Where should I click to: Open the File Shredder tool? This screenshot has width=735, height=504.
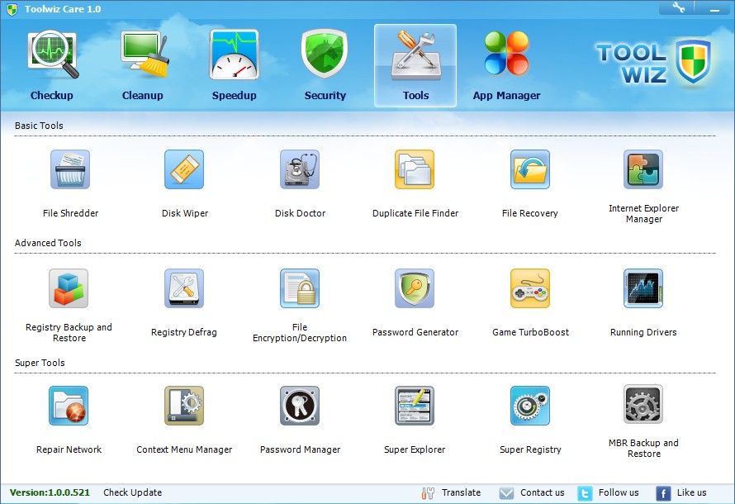[x=70, y=169]
